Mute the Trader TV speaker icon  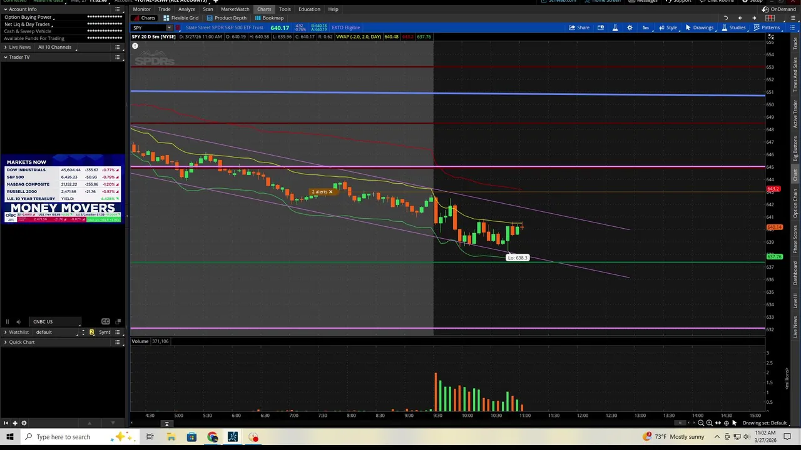(18, 322)
